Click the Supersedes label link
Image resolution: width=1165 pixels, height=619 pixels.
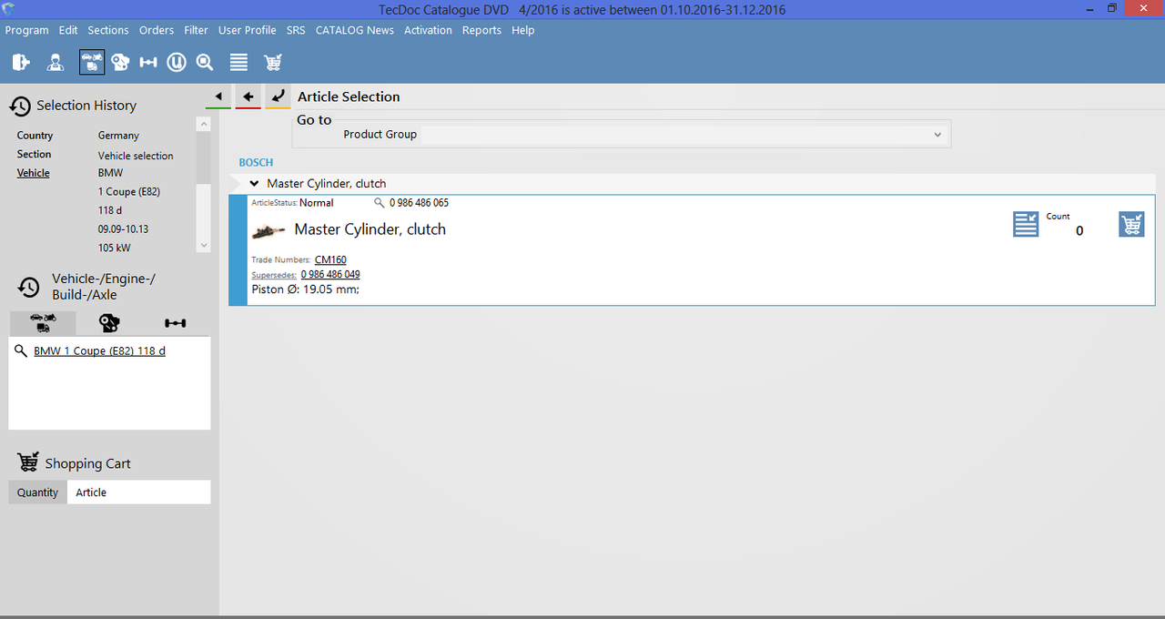(274, 275)
